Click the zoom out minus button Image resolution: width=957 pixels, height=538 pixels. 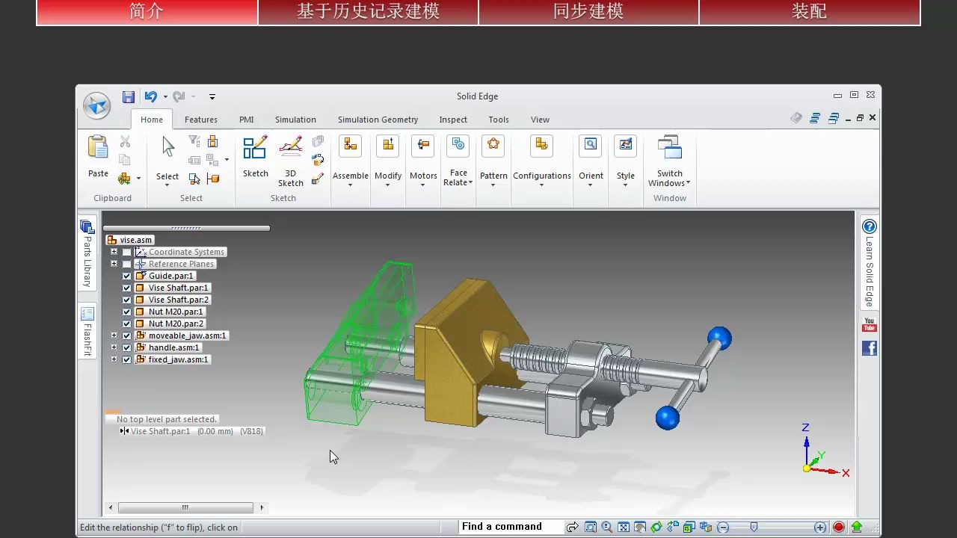click(723, 527)
